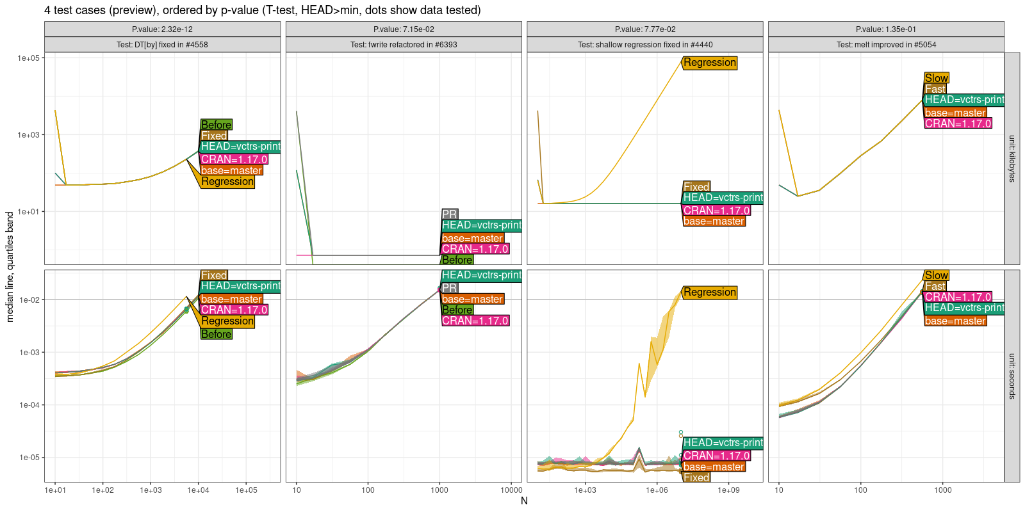Image resolution: width=1025 pixels, height=512 pixels.
Task: Click the '1e-05' y-axis tick label
Action: pos(29,458)
